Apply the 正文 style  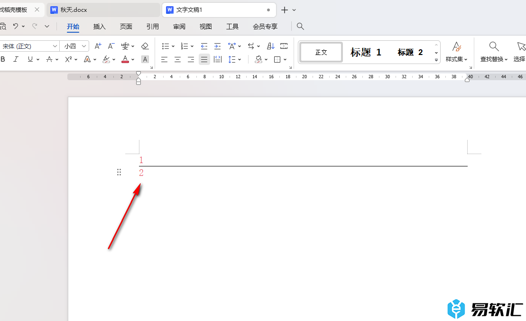click(321, 52)
